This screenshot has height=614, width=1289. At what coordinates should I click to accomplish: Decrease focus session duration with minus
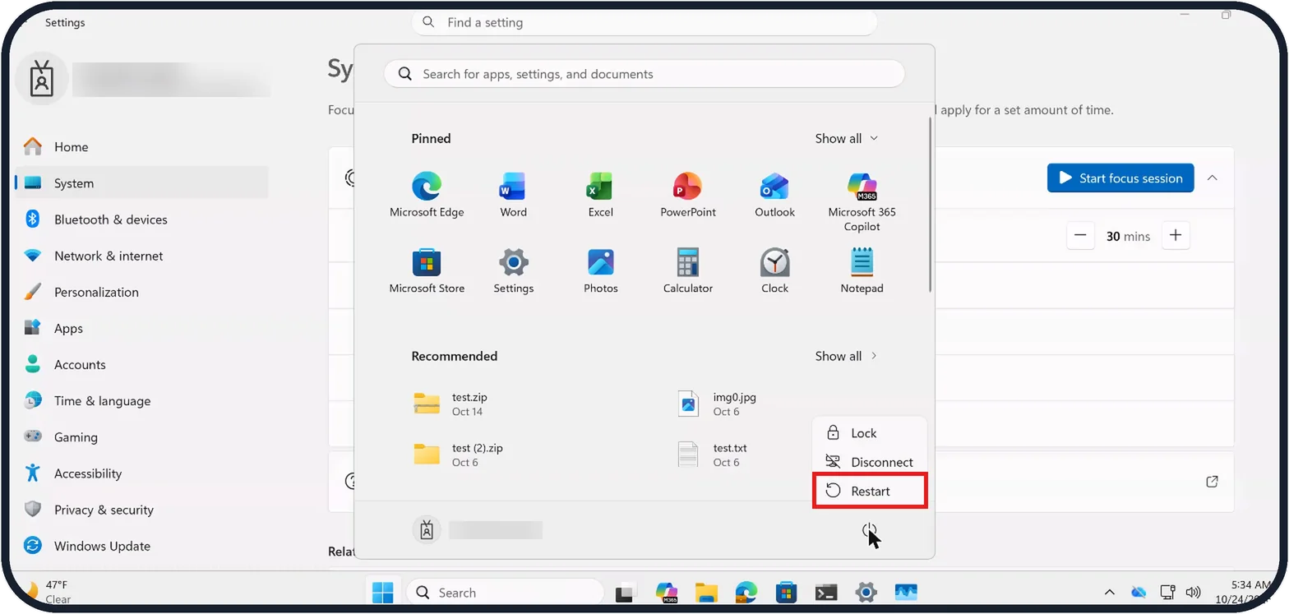click(x=1080, y=236)
